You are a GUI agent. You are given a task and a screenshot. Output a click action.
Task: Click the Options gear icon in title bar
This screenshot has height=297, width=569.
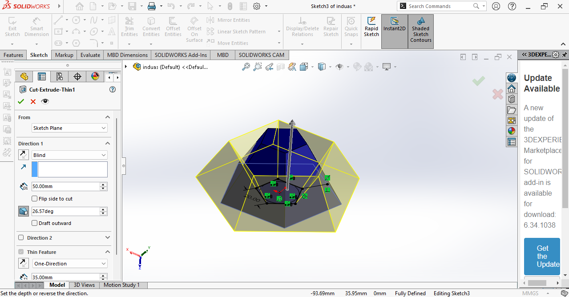257,6
